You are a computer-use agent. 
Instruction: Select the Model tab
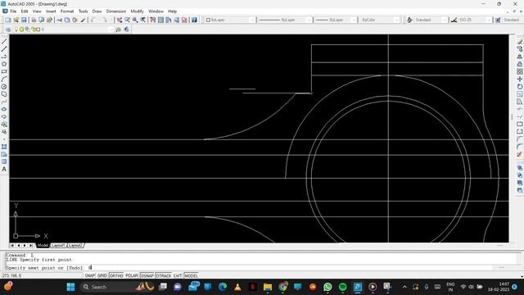[x=43, y=246]
